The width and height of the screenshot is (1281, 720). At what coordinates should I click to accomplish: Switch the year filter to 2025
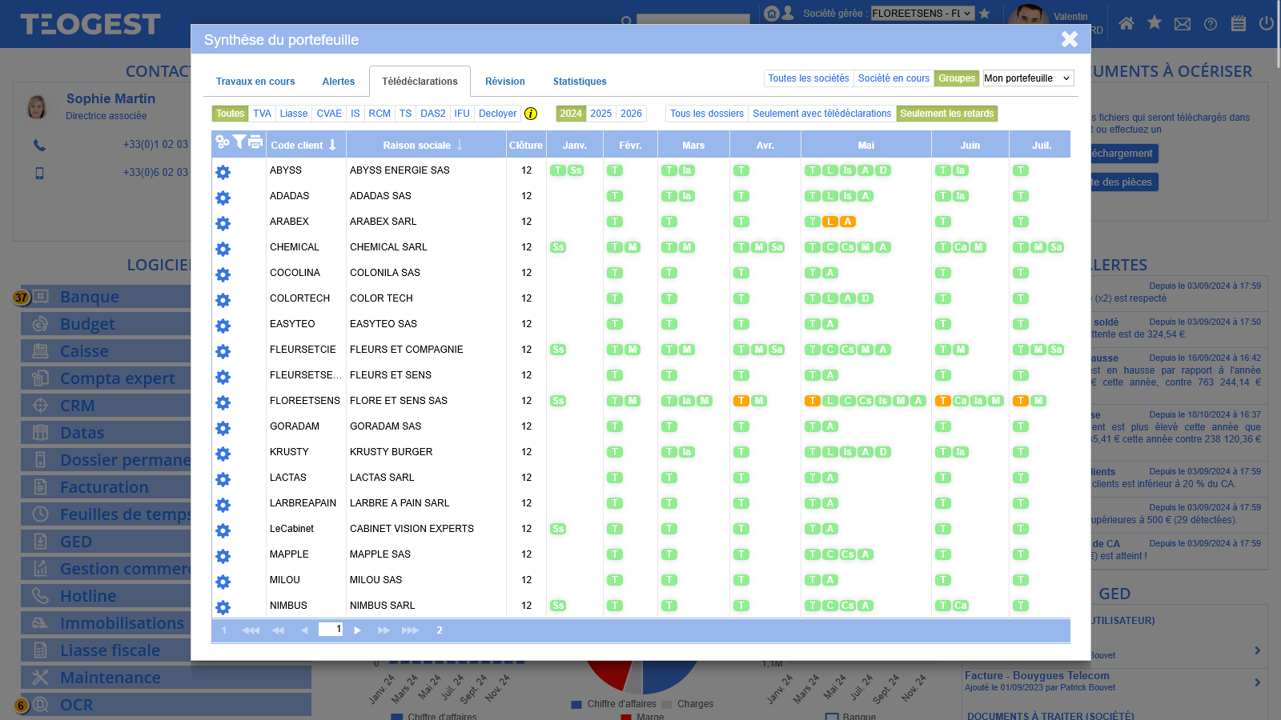pyautogui.click(x=601, y=114)
